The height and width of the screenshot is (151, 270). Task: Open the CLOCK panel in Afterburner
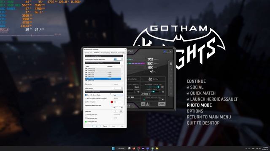(132, 79)
